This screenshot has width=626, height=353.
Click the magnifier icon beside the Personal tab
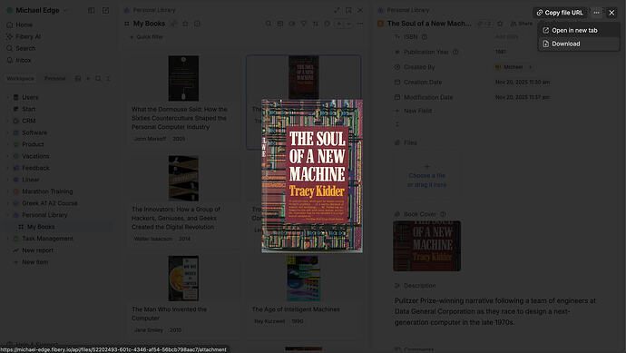(x=98, y=79)
